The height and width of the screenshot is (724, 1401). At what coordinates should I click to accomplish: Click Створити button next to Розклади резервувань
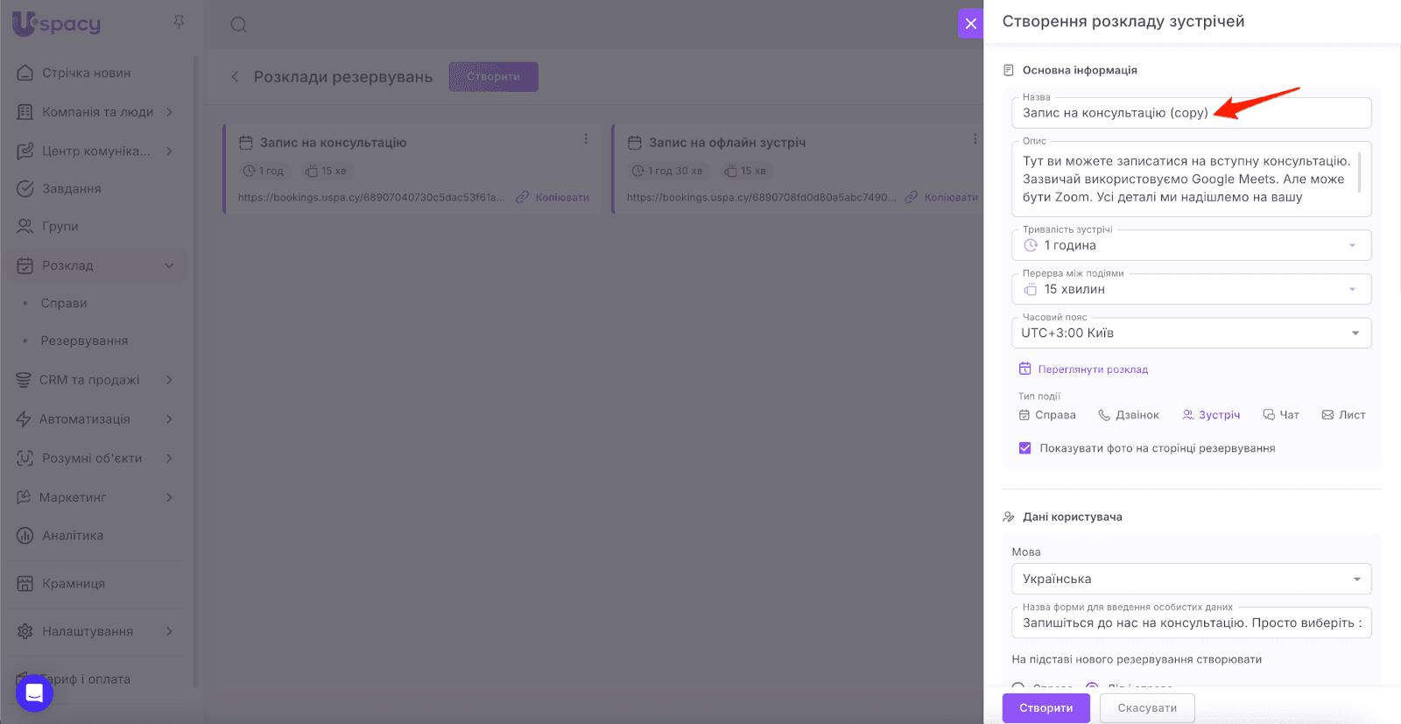[494, 77]
